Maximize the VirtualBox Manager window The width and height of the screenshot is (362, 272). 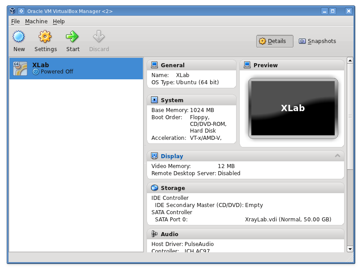point(333,11)
